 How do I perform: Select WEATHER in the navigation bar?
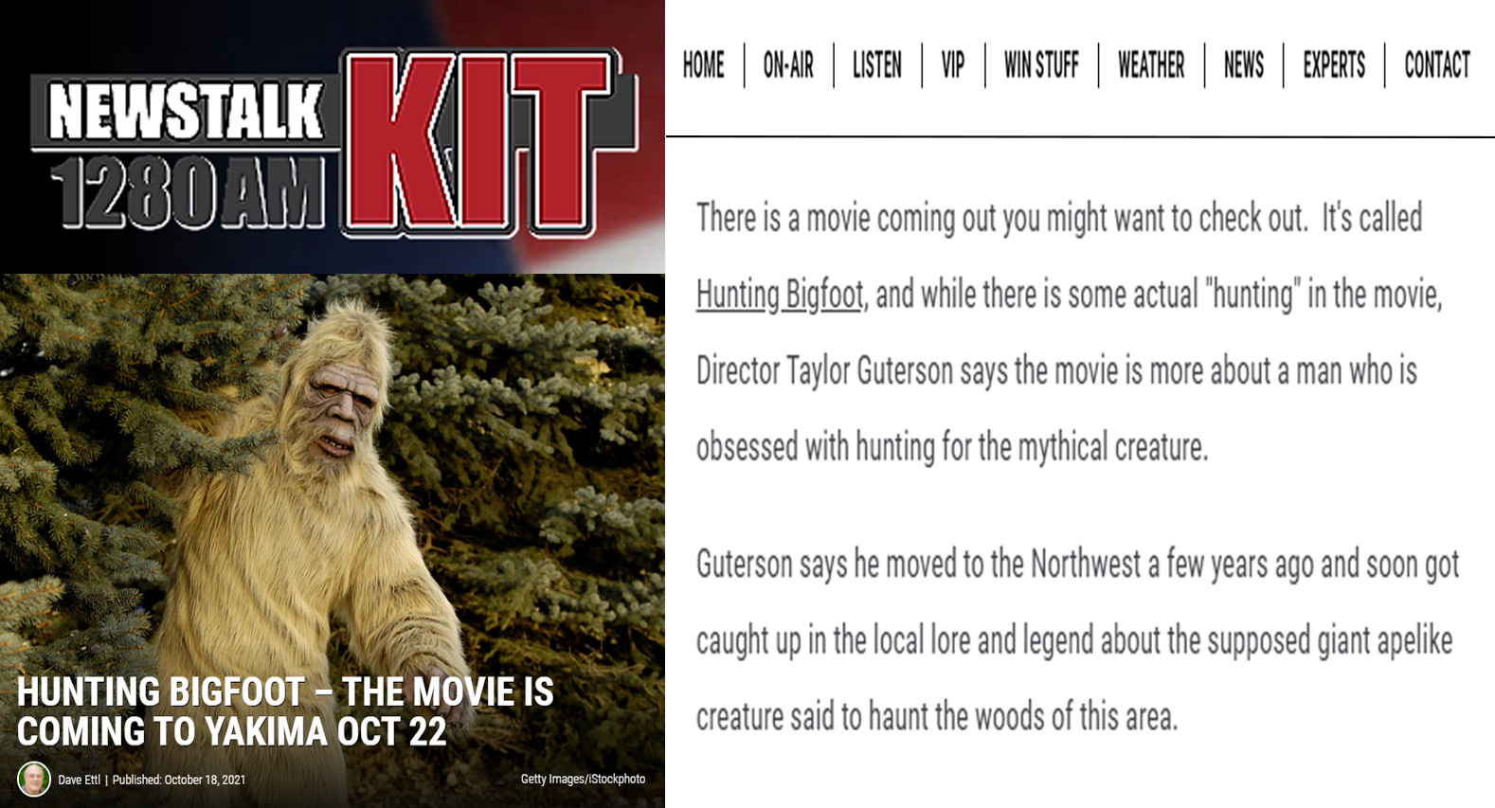click(1151, 65)
